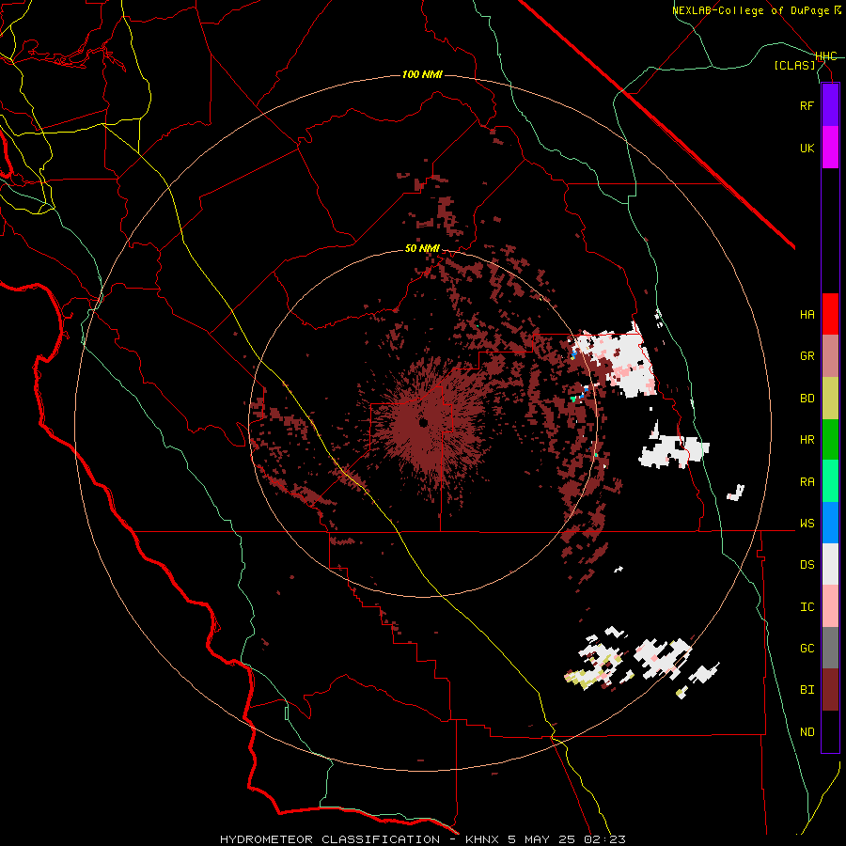Click the "KHNX" station identifier
Screen dimensions: 846x846
[x=484, y=839]
